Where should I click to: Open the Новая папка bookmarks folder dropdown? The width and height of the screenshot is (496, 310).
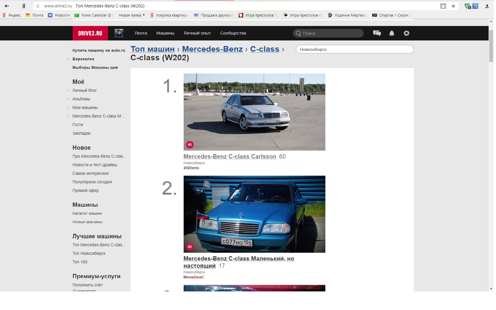[132, 15]
